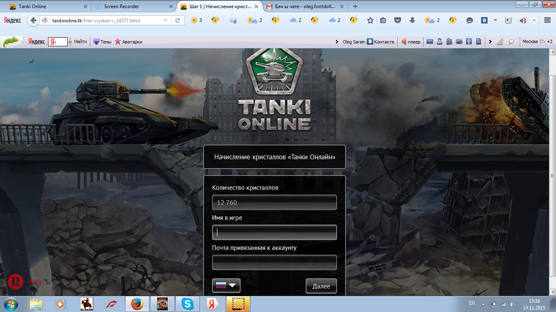Open Windows Explorer from the taskbar
Image resolution: width=556 pixels, height=312 pixels.
click(36, 304)
